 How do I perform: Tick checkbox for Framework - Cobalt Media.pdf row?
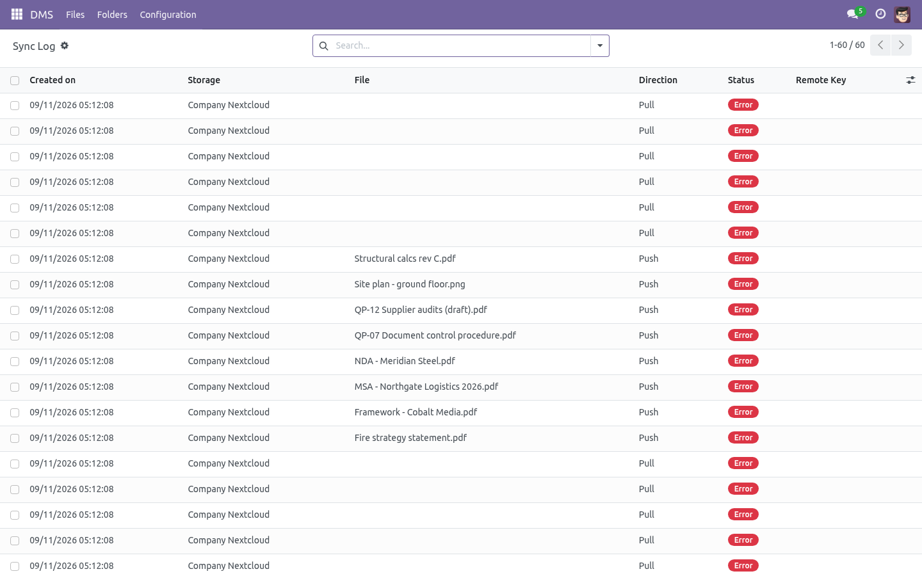15,413
